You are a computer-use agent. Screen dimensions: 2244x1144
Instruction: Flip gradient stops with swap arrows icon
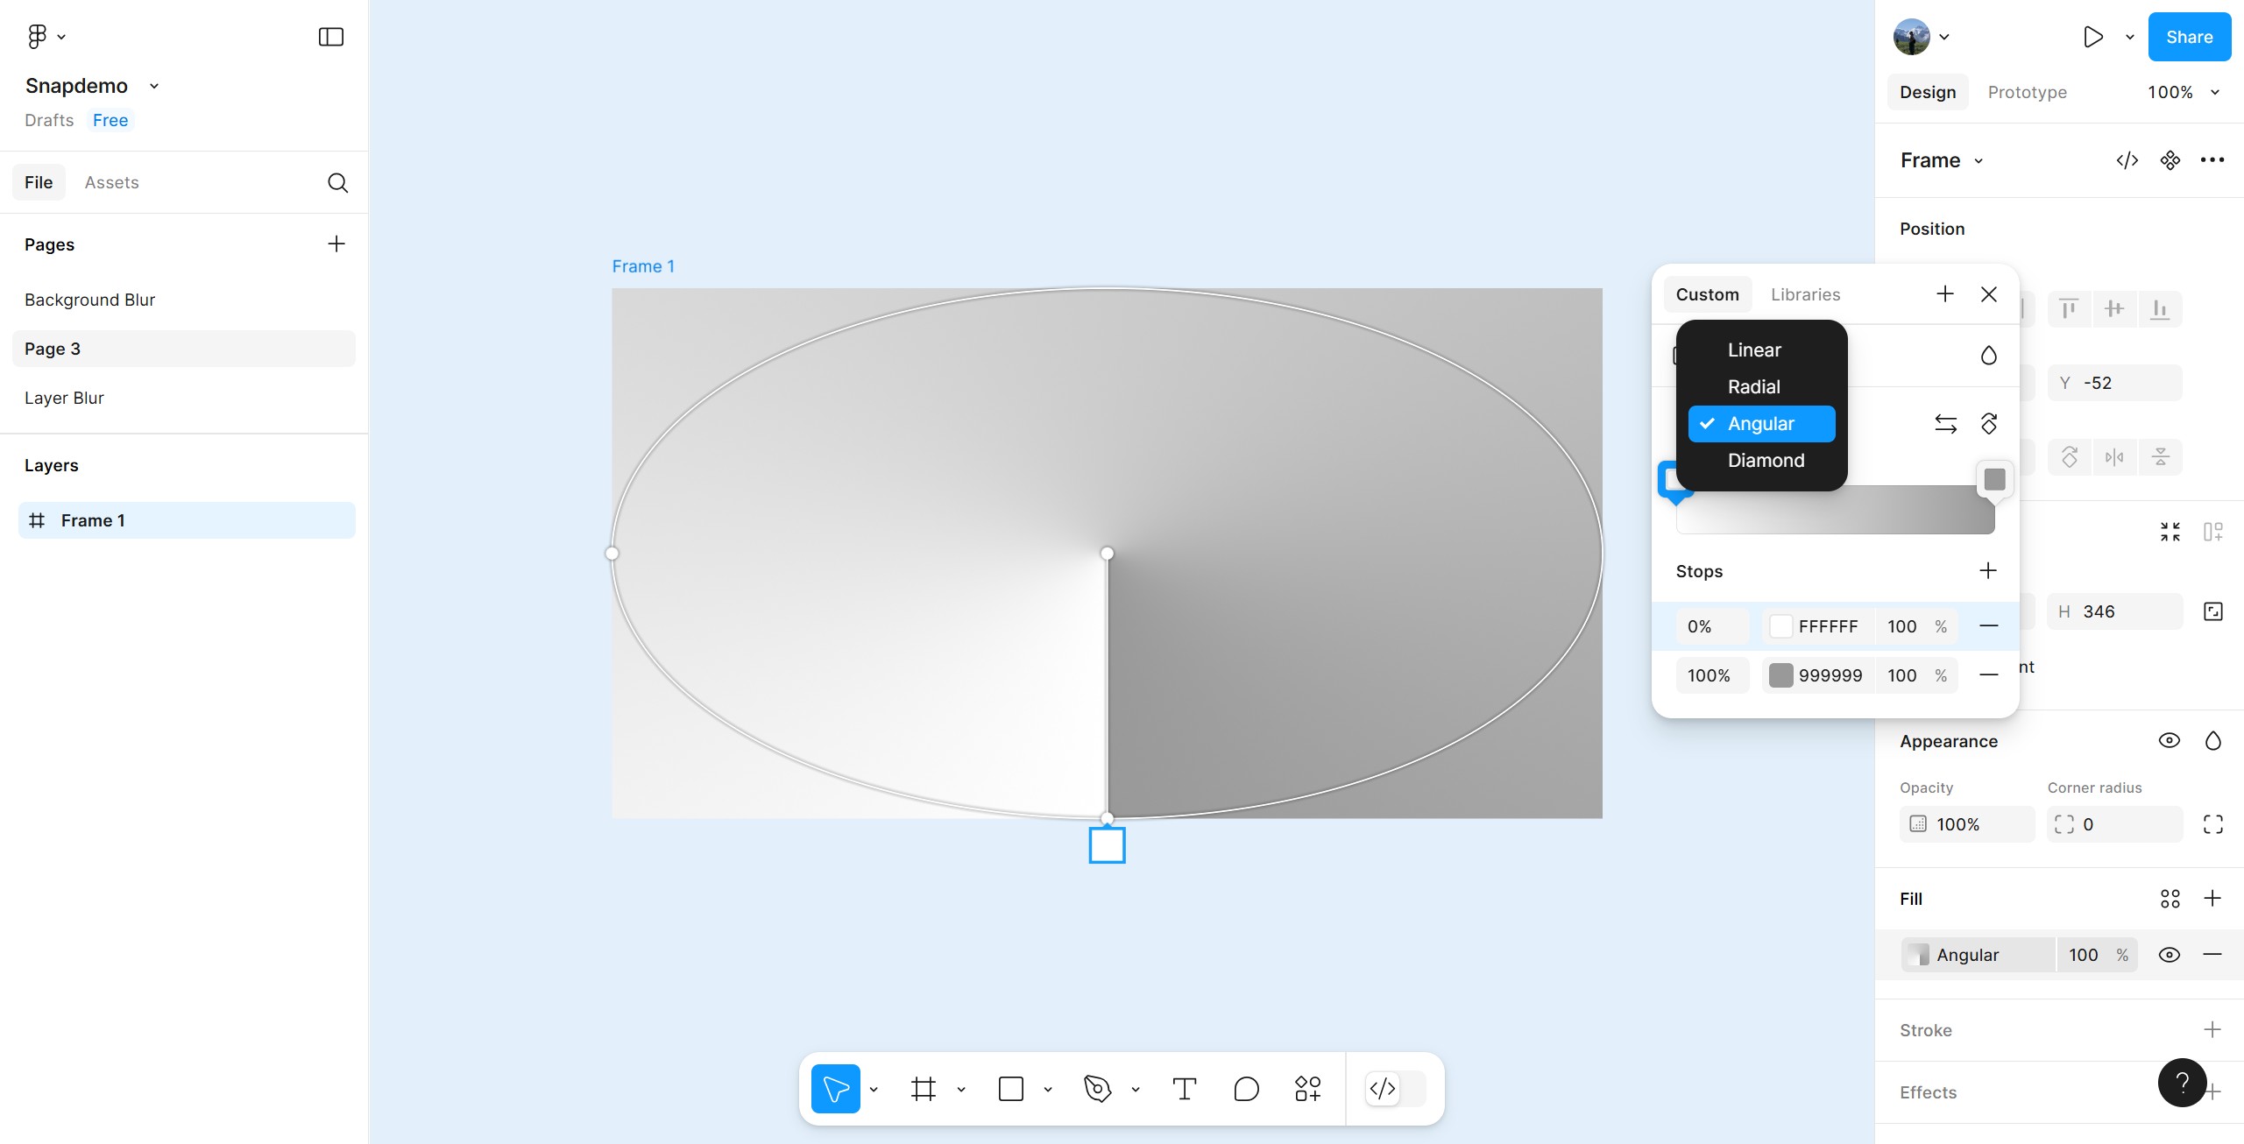(x=1945, y=424)
